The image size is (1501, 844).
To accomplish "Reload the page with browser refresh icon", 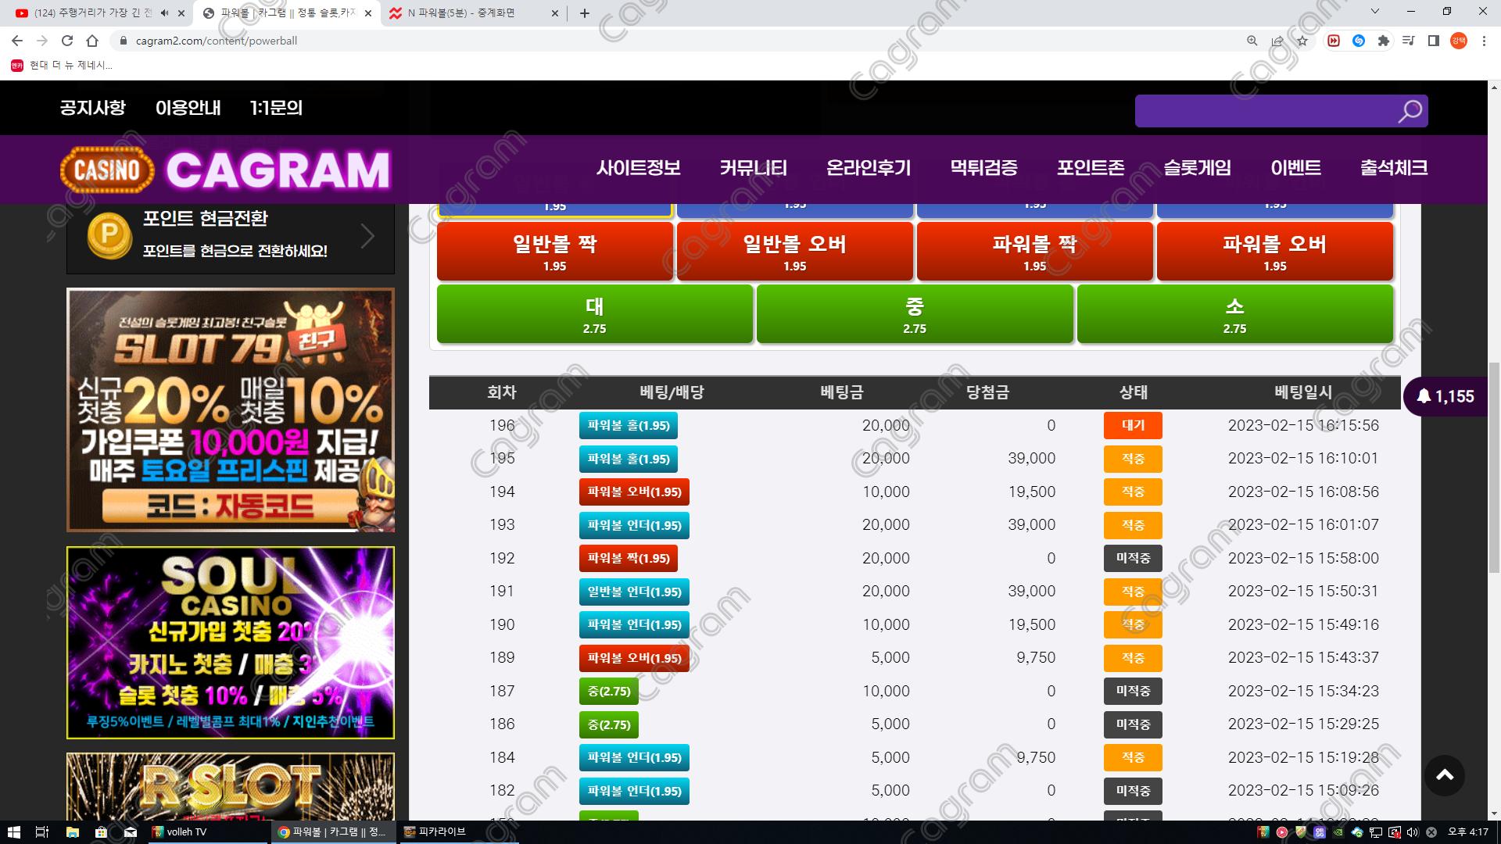I will 67,41.
